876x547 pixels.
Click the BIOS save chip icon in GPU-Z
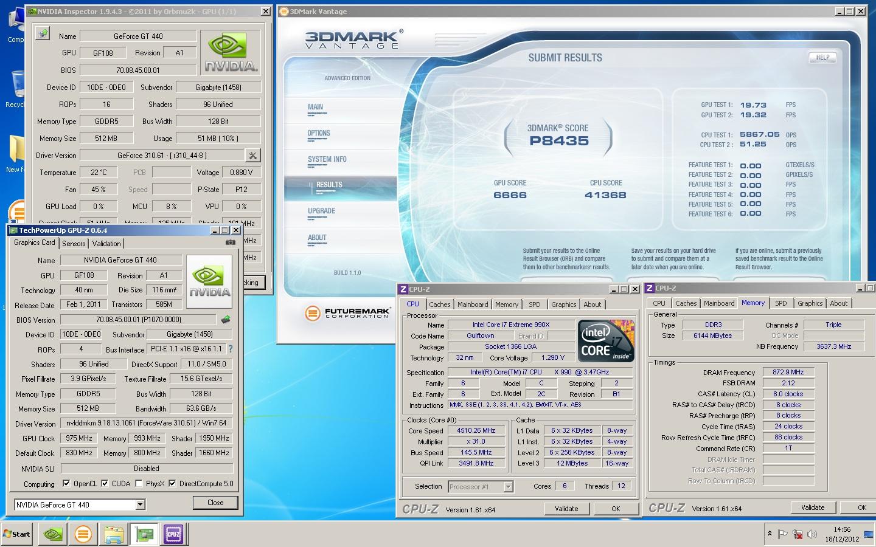225,319
